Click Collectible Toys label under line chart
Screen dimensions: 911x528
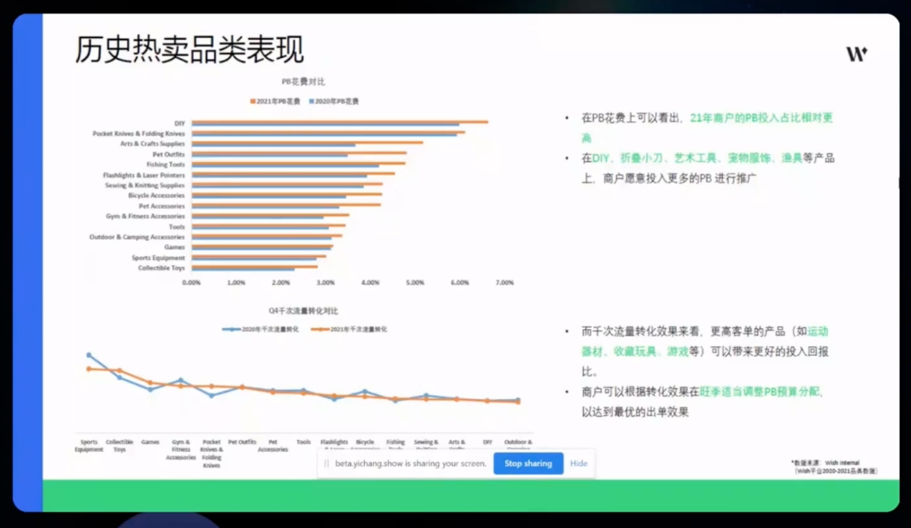tap(119, 446)
